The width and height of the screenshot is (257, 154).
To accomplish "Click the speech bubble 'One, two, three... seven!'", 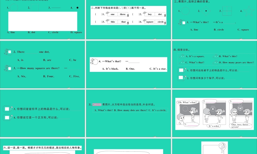I will [241, 126].
